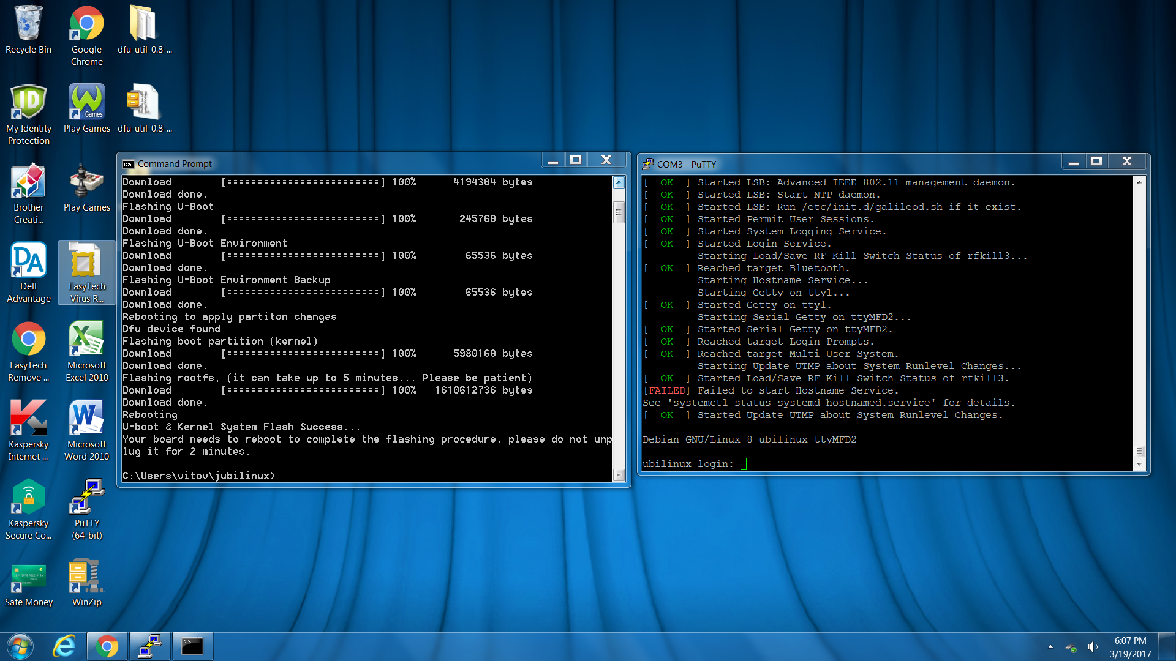
Task: Click Command Prompt scrollbar up arrow
Action: click(619, 182)
